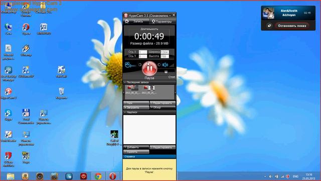Open the Загрузить dropdown
The height and width of the screenshot is (181, 321).
[x=136, y=107]
